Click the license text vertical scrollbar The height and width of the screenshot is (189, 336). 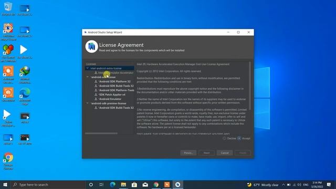pos(250,86)
